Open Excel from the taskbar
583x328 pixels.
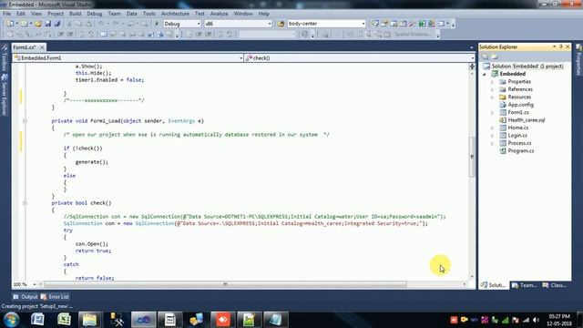(64, 320)
